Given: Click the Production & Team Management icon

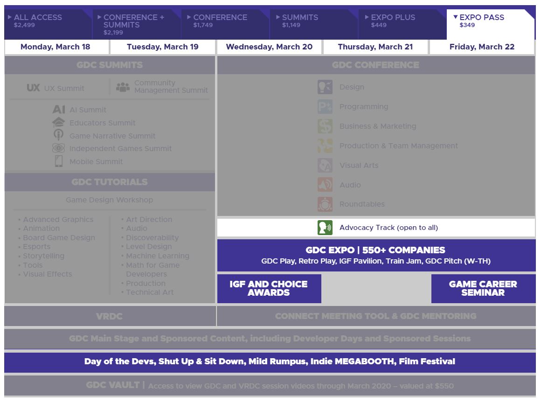Looking at the screenshot, I should (325, 146).
